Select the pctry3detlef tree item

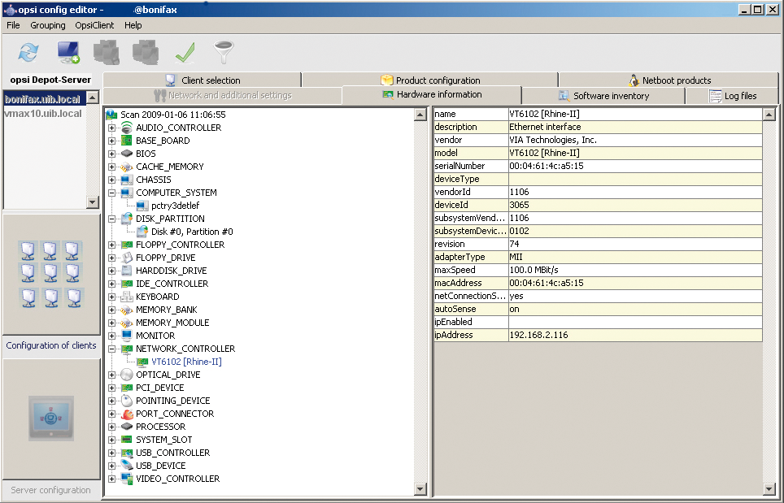[x=175, y=206]
